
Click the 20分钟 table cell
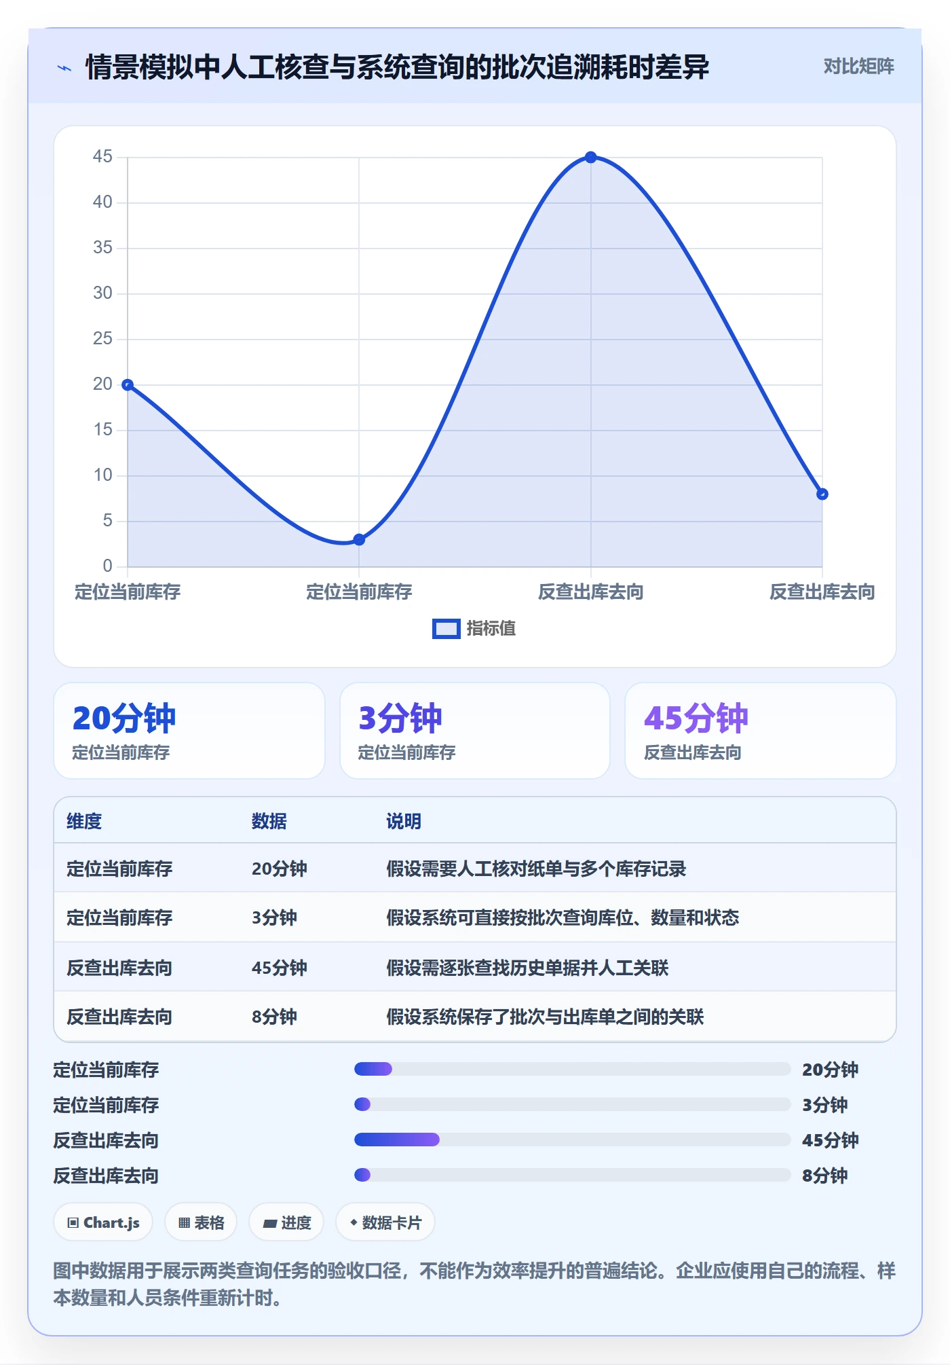click(x=280, y=869)
